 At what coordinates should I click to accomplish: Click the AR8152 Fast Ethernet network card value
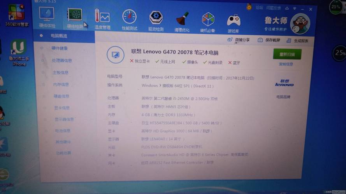pos(177,163)
